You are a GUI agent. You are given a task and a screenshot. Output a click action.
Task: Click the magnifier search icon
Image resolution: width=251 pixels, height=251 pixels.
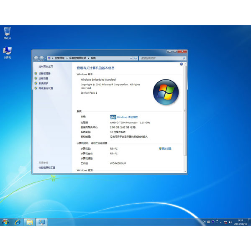[184, 58]
